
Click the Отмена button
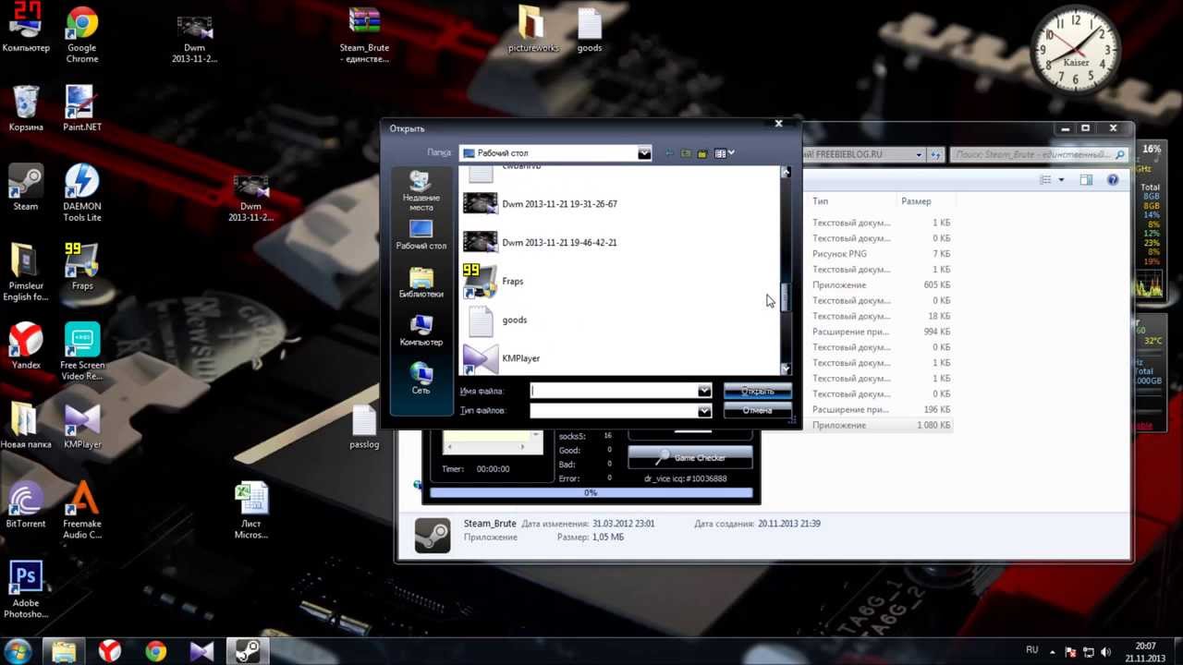click(x=757, y=410)
